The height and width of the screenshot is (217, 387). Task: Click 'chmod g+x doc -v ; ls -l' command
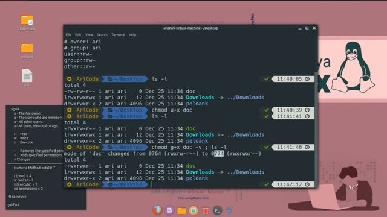(189, 147)
